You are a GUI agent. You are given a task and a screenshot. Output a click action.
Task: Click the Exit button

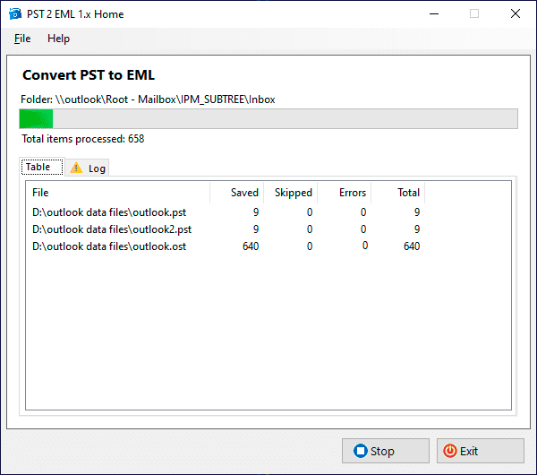[480, 451]
